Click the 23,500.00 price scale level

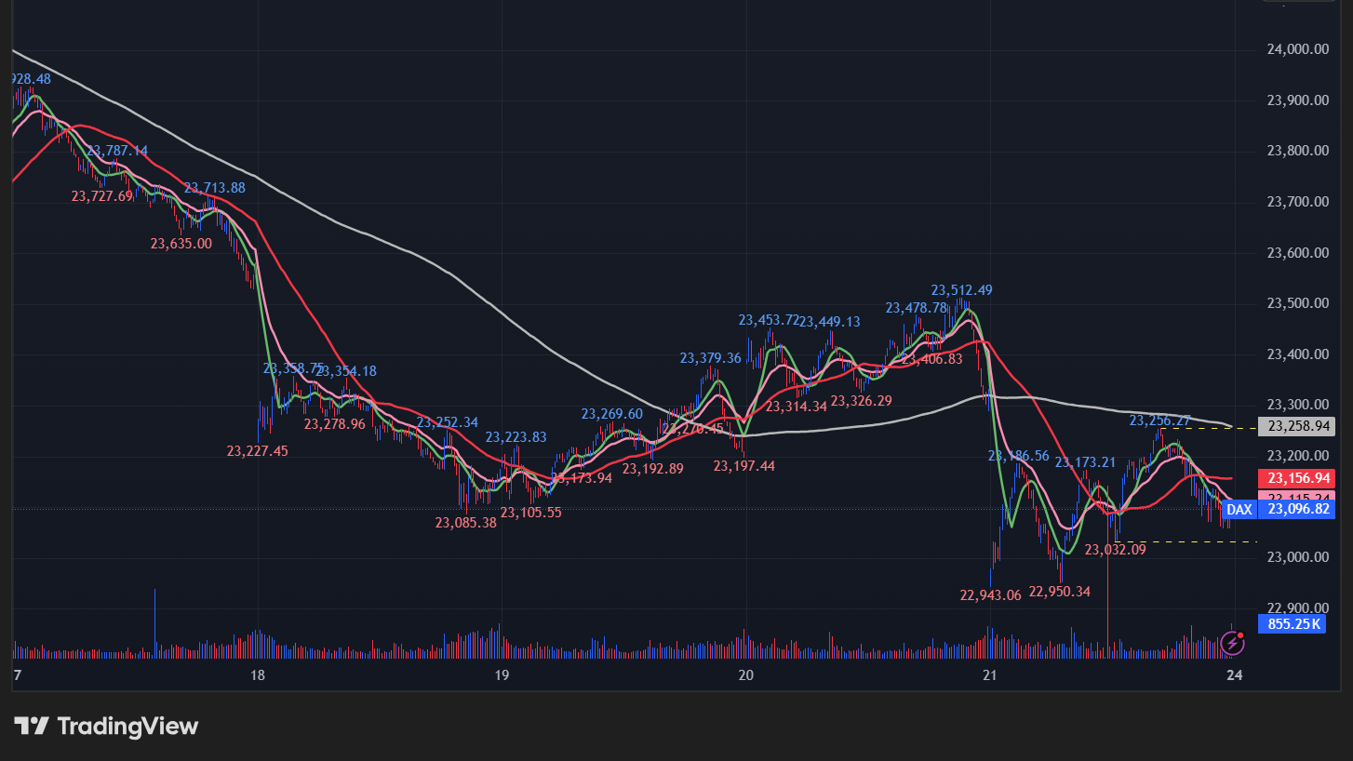[1298, 303]
